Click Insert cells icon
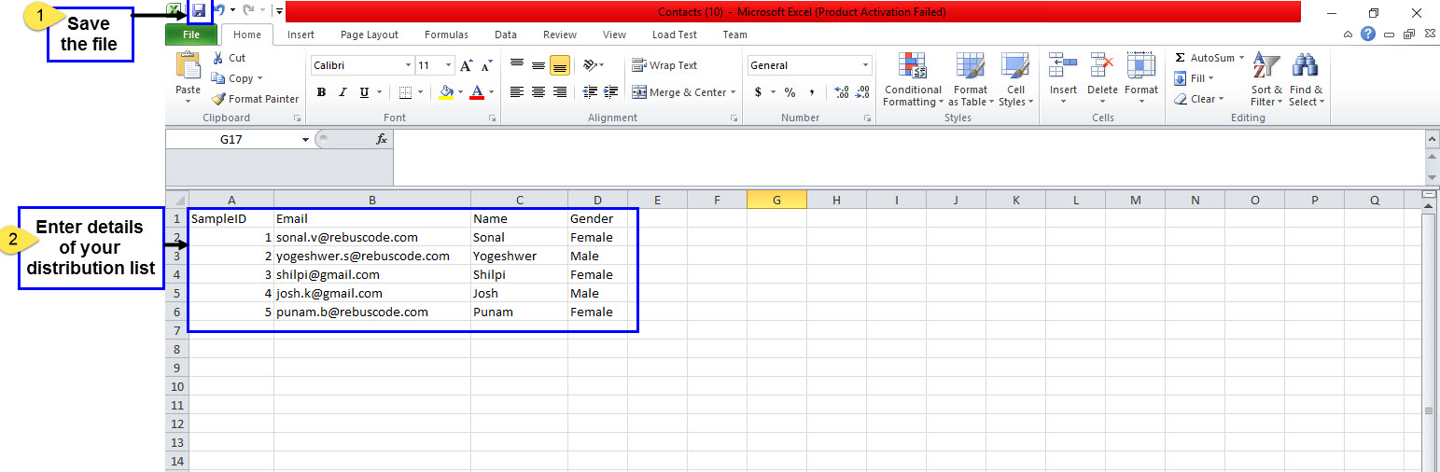This screenshot has height=472, width=1440. [1063, 65]
